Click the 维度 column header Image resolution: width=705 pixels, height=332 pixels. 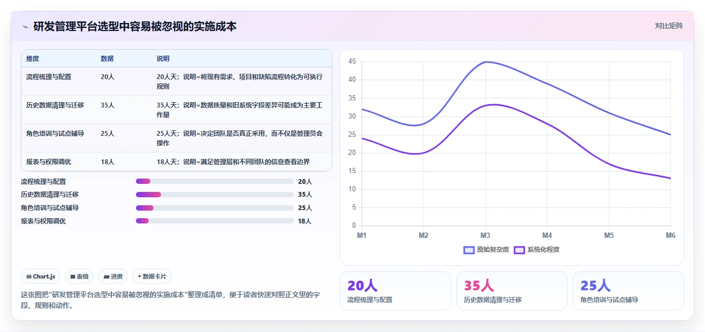(x=33, y=59)
